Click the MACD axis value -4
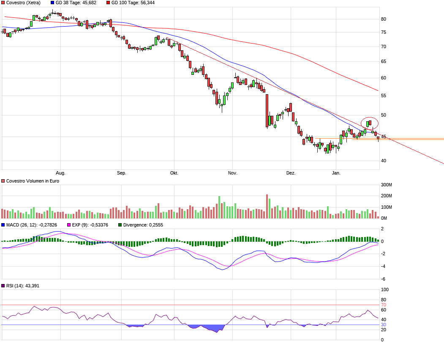444x344 pixels. tap(383, 267)
